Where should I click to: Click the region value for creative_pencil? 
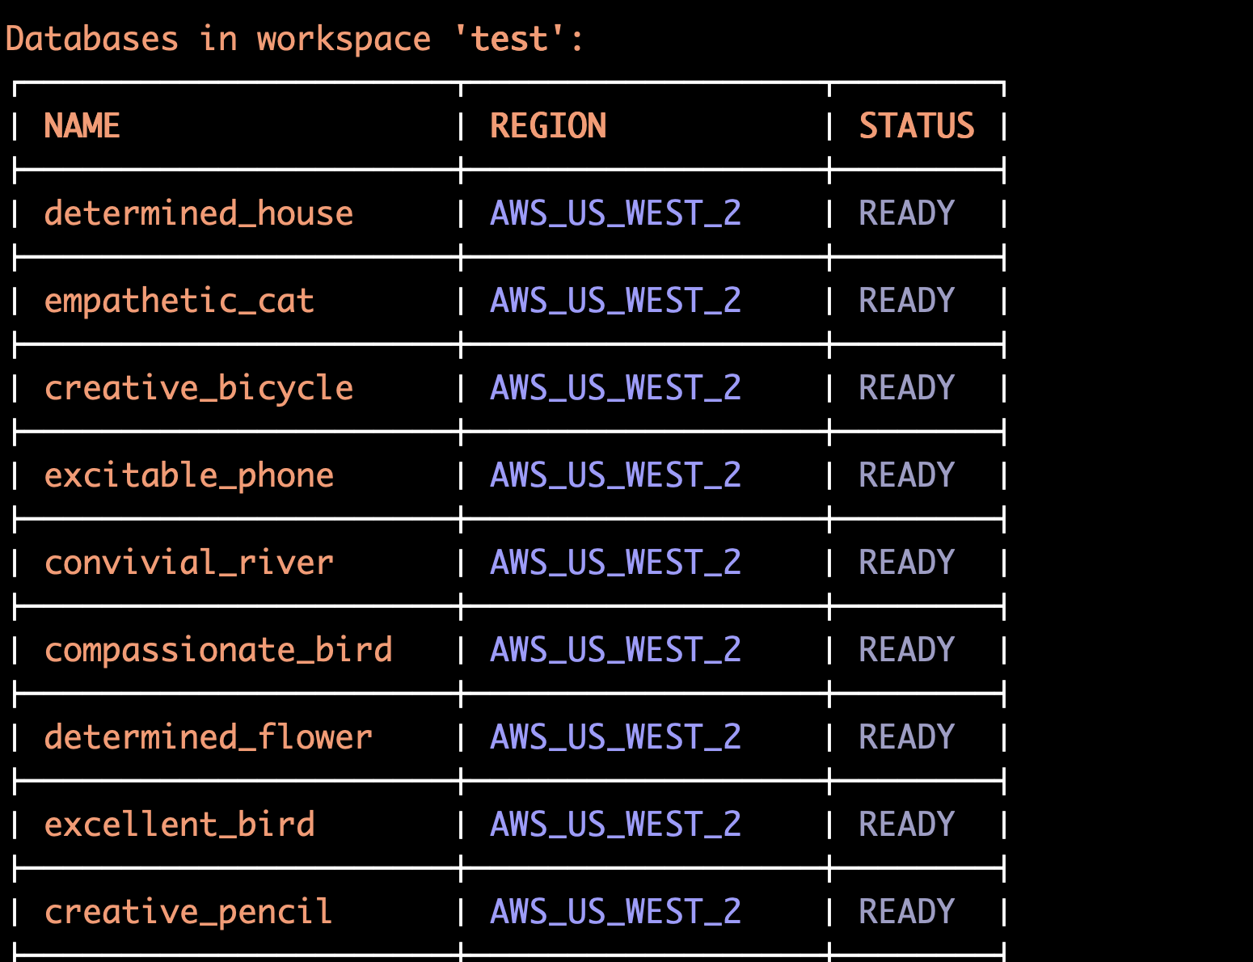click(615, 912)
